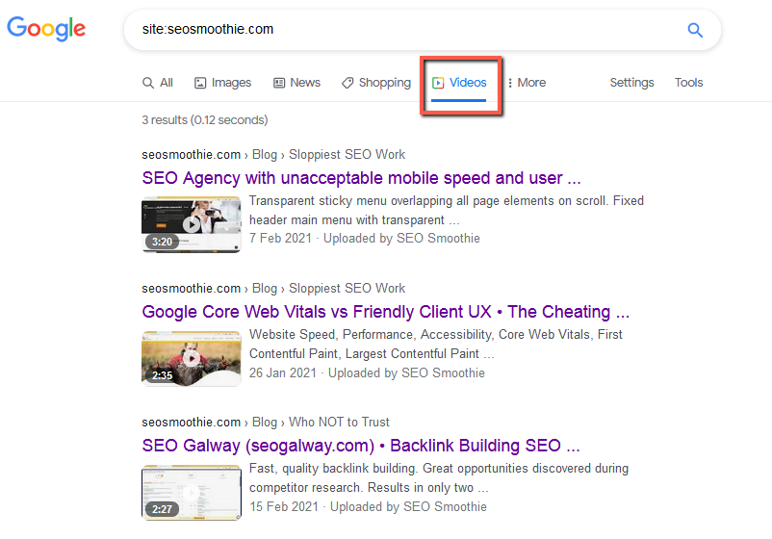Click the first result's seosmoothie.com breadcrumb
772x539 pixels.
[x=191, y=154]
